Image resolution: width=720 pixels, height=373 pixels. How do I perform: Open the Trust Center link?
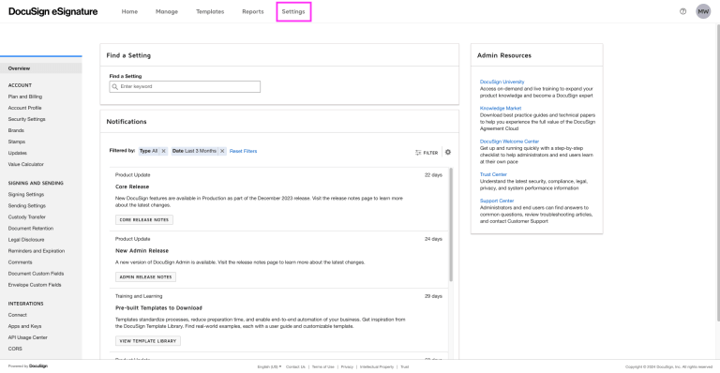click(x=493, y=174)
